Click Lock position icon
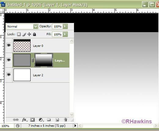 (x=29, y=34)
